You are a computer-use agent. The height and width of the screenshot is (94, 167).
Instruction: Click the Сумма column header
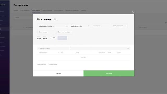tap(119, 52)
